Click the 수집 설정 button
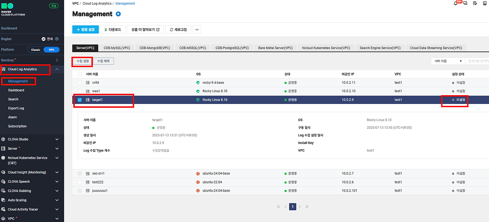The image size is (489, 222). [x=82, y=61]
